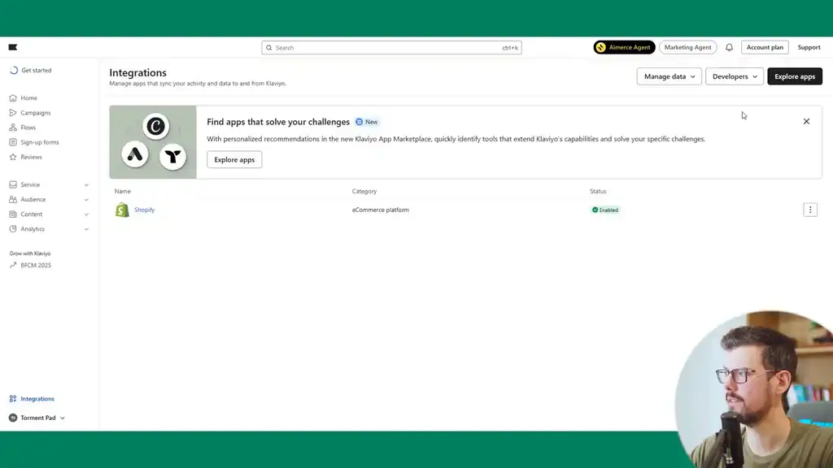Screen dimensions: 833x468
Task: Open the Reviews section
Action: coord(29,156)
